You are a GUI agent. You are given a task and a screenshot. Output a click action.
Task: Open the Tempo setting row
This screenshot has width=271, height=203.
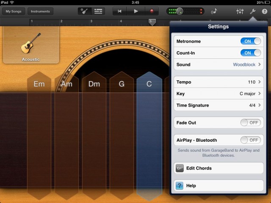(x=218, y=82)
